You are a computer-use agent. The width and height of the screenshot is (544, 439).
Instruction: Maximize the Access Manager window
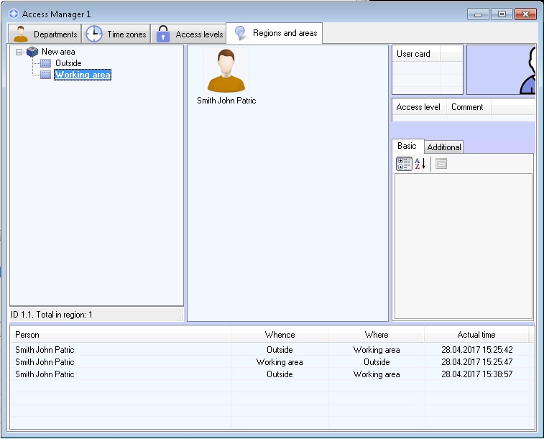click(502, 14)
